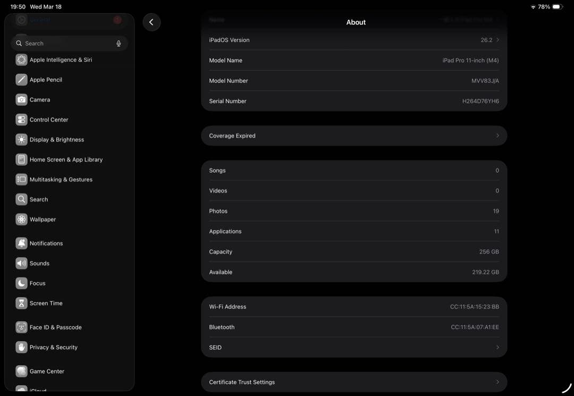Tap Available value 219.22 GB
Viewport: 574px width, 396px height.
(485, 272)
